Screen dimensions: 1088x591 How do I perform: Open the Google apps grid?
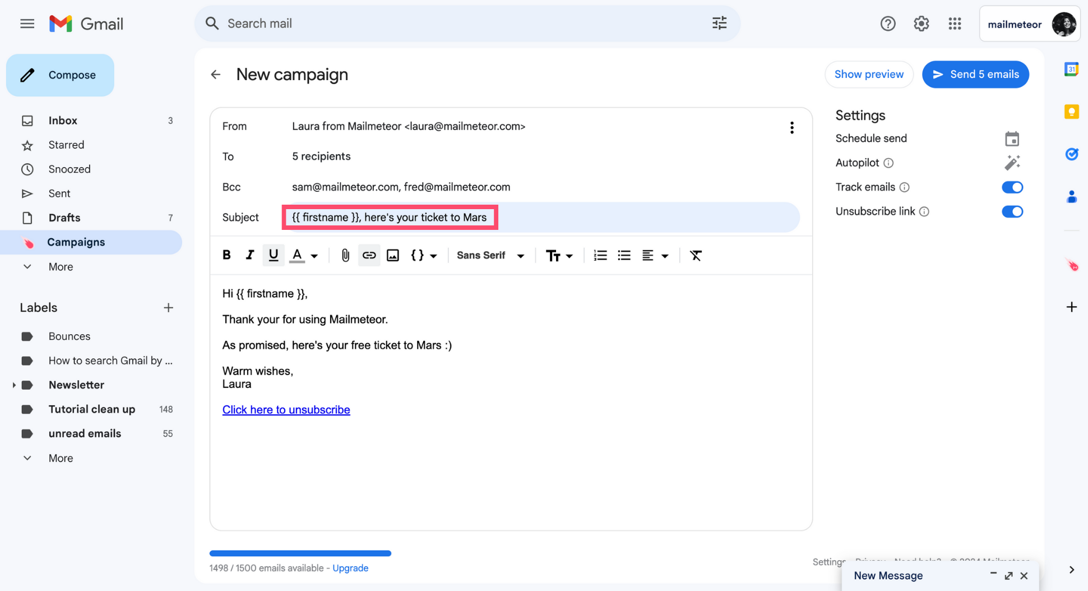pos(955,24)
